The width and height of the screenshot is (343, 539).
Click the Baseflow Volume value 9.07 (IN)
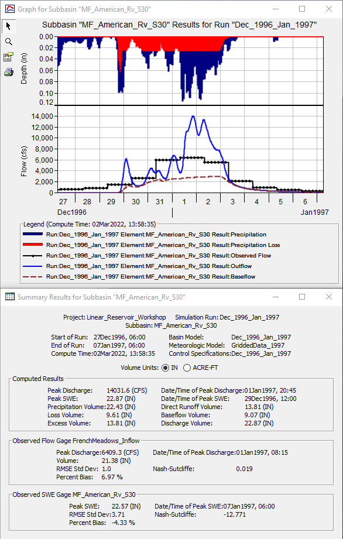(x=258, y=416)
